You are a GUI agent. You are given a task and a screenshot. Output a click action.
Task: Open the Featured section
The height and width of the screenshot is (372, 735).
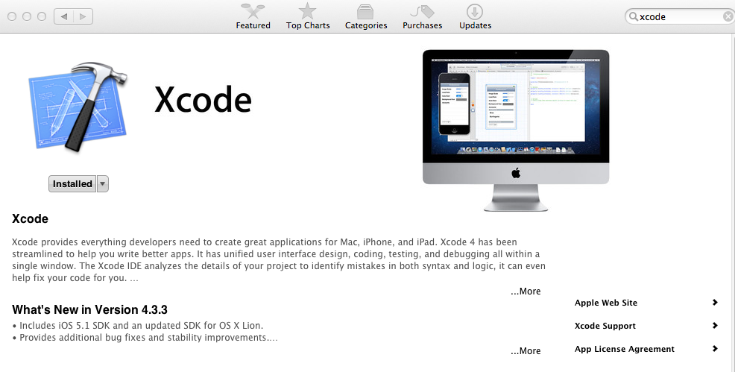point(253,16)
